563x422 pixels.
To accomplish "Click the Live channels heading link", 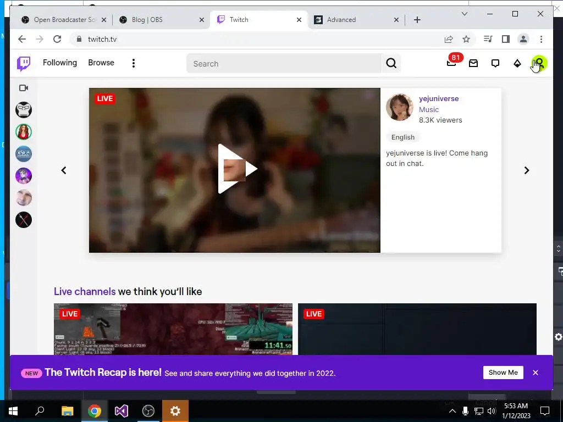I will (85, 291).
